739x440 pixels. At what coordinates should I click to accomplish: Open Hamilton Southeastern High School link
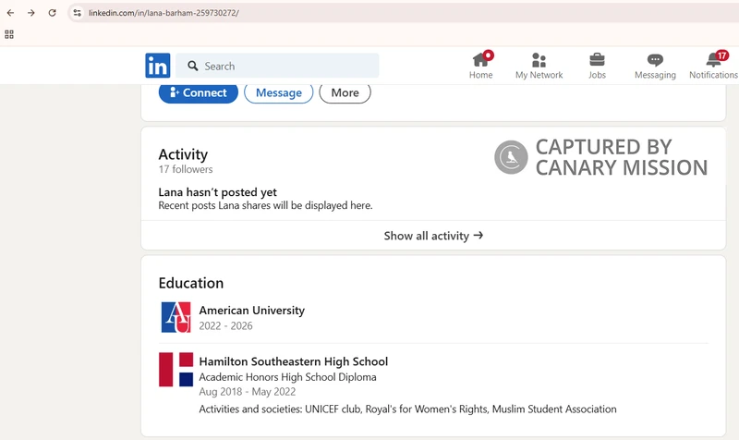tap(293, 361)
